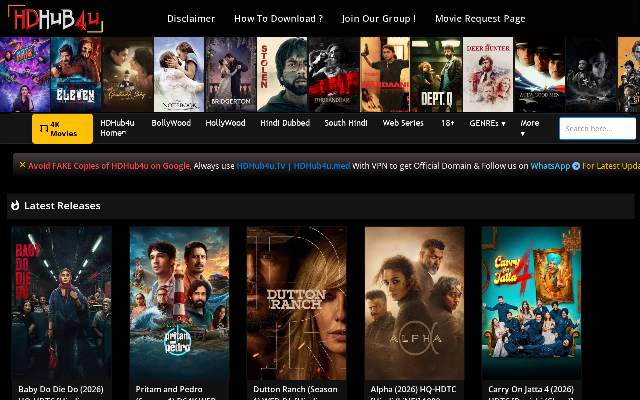
Task: Open the BollyWood category
Action: tap(171, 123)
